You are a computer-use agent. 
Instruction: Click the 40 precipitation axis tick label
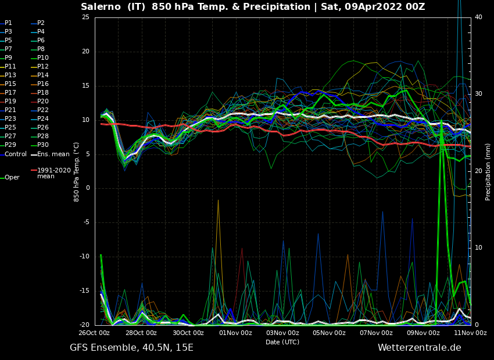pyautogui.click(x=478, y=17)
